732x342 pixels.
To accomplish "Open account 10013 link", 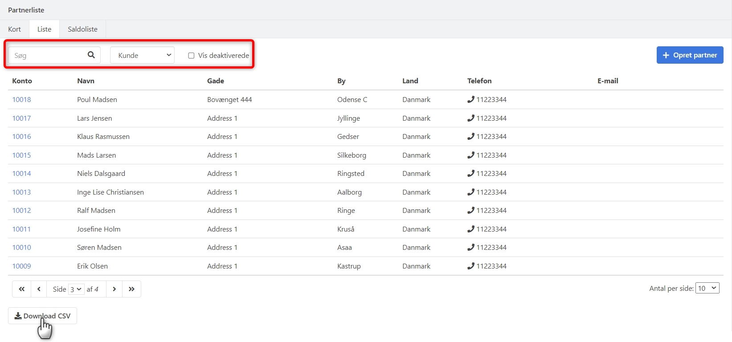I will [x=21, y=192].
